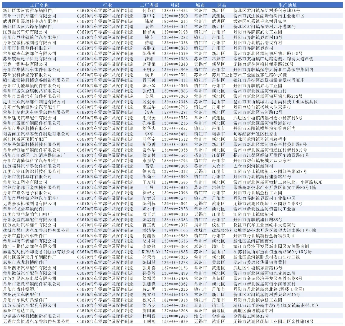
Task: Click the 区县 column header
Action: pyautogui.click(x=222, y=5)
